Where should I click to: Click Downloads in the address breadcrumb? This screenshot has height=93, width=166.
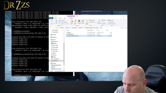point(74,28)
